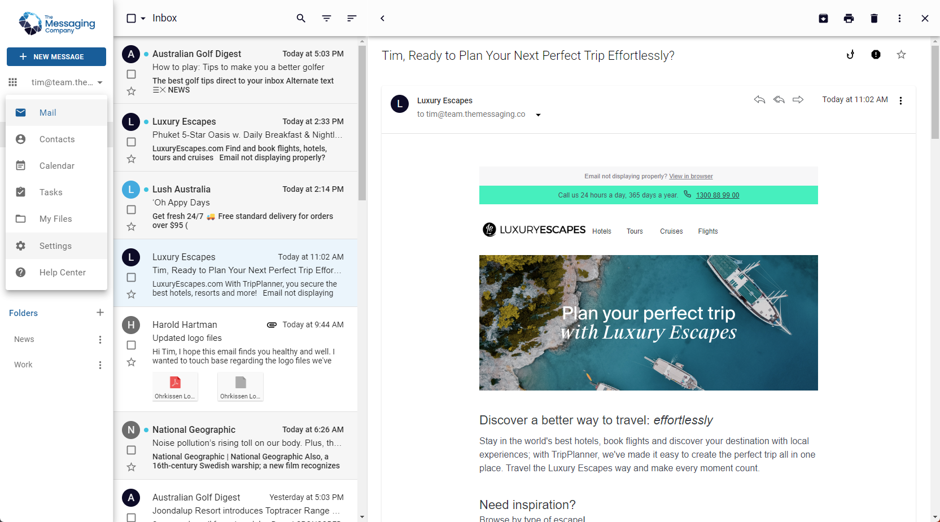940x522 pixels.
Task: Open the Ohrkissen PDF attachment thumbnail
Action: click(x=175, y=386)
